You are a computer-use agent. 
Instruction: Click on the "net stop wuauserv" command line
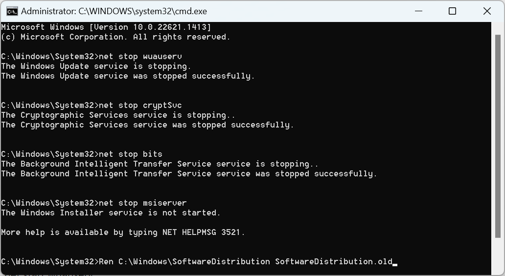pos(140,57)
